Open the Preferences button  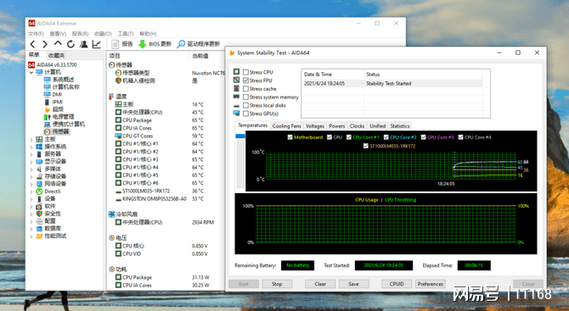click(431, 284)
